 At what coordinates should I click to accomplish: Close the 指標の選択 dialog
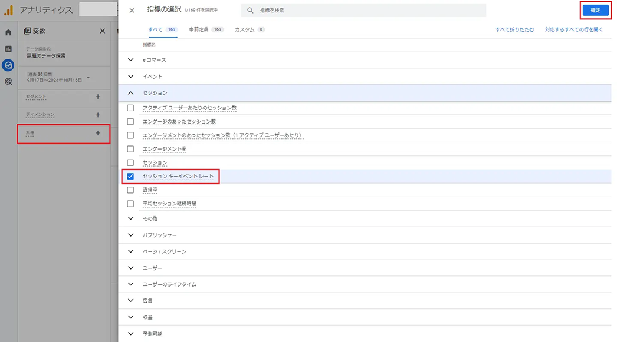point(132,11)
